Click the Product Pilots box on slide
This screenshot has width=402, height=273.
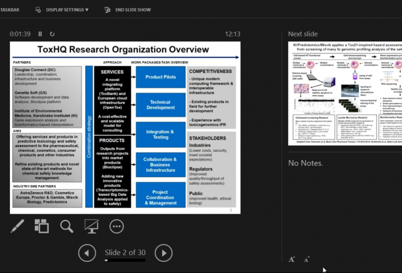coord(161,77)
